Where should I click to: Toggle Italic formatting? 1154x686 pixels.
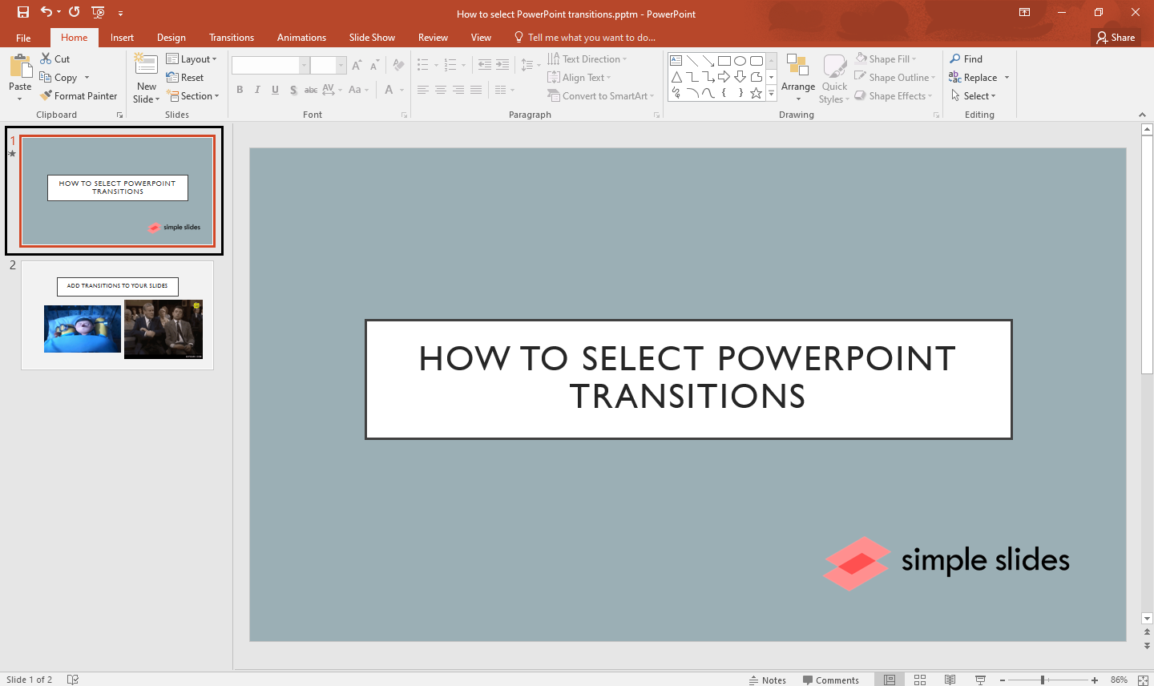pos(257,90)
